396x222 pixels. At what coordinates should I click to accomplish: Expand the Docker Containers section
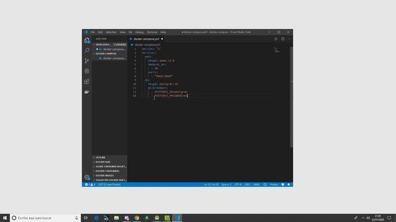tap(110, 171)
